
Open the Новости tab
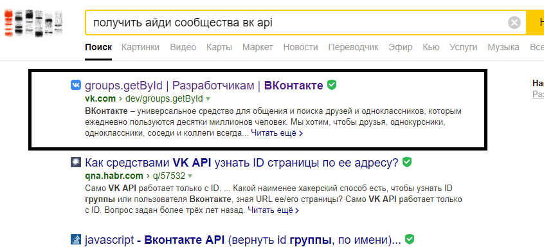point(300,47)
